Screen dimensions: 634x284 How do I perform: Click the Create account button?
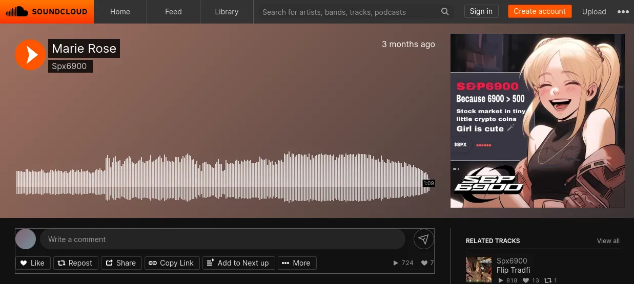(540, 11)
